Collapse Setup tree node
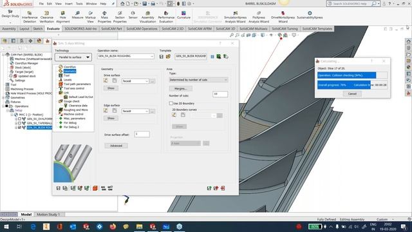 pos(8,110)
